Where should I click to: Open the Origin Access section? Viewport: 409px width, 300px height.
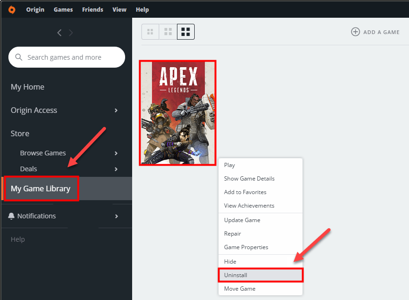pos(34,110)
